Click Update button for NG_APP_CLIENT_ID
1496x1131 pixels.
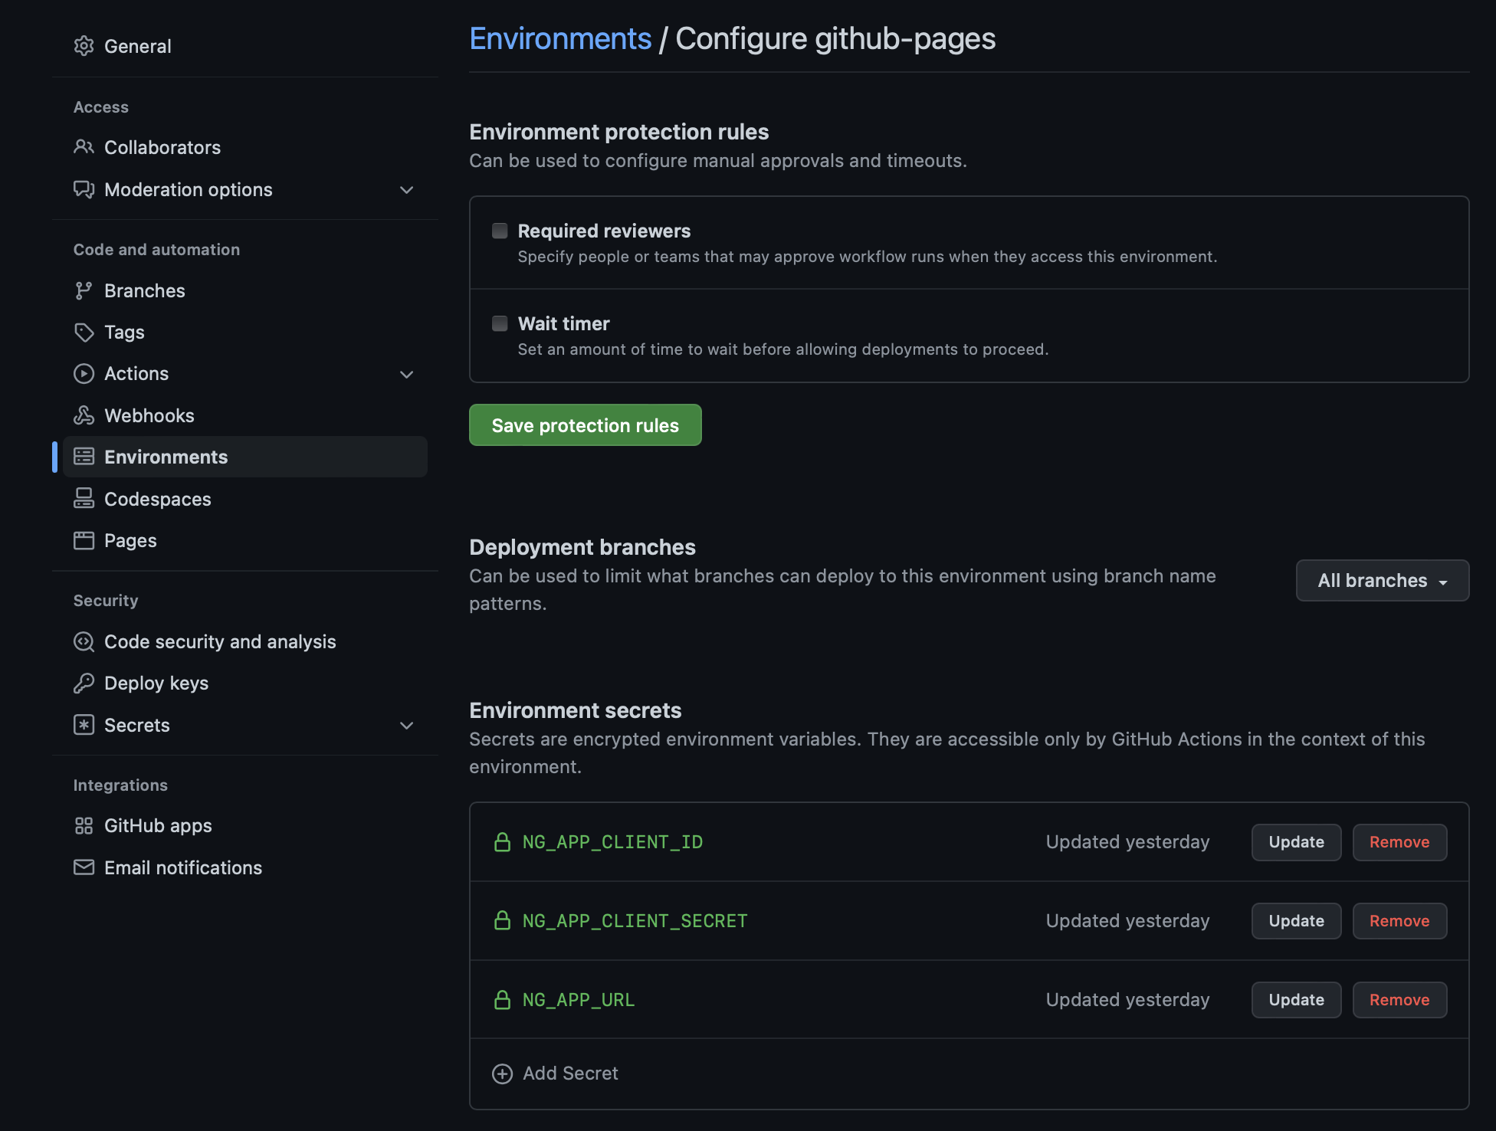(1295, 841)
